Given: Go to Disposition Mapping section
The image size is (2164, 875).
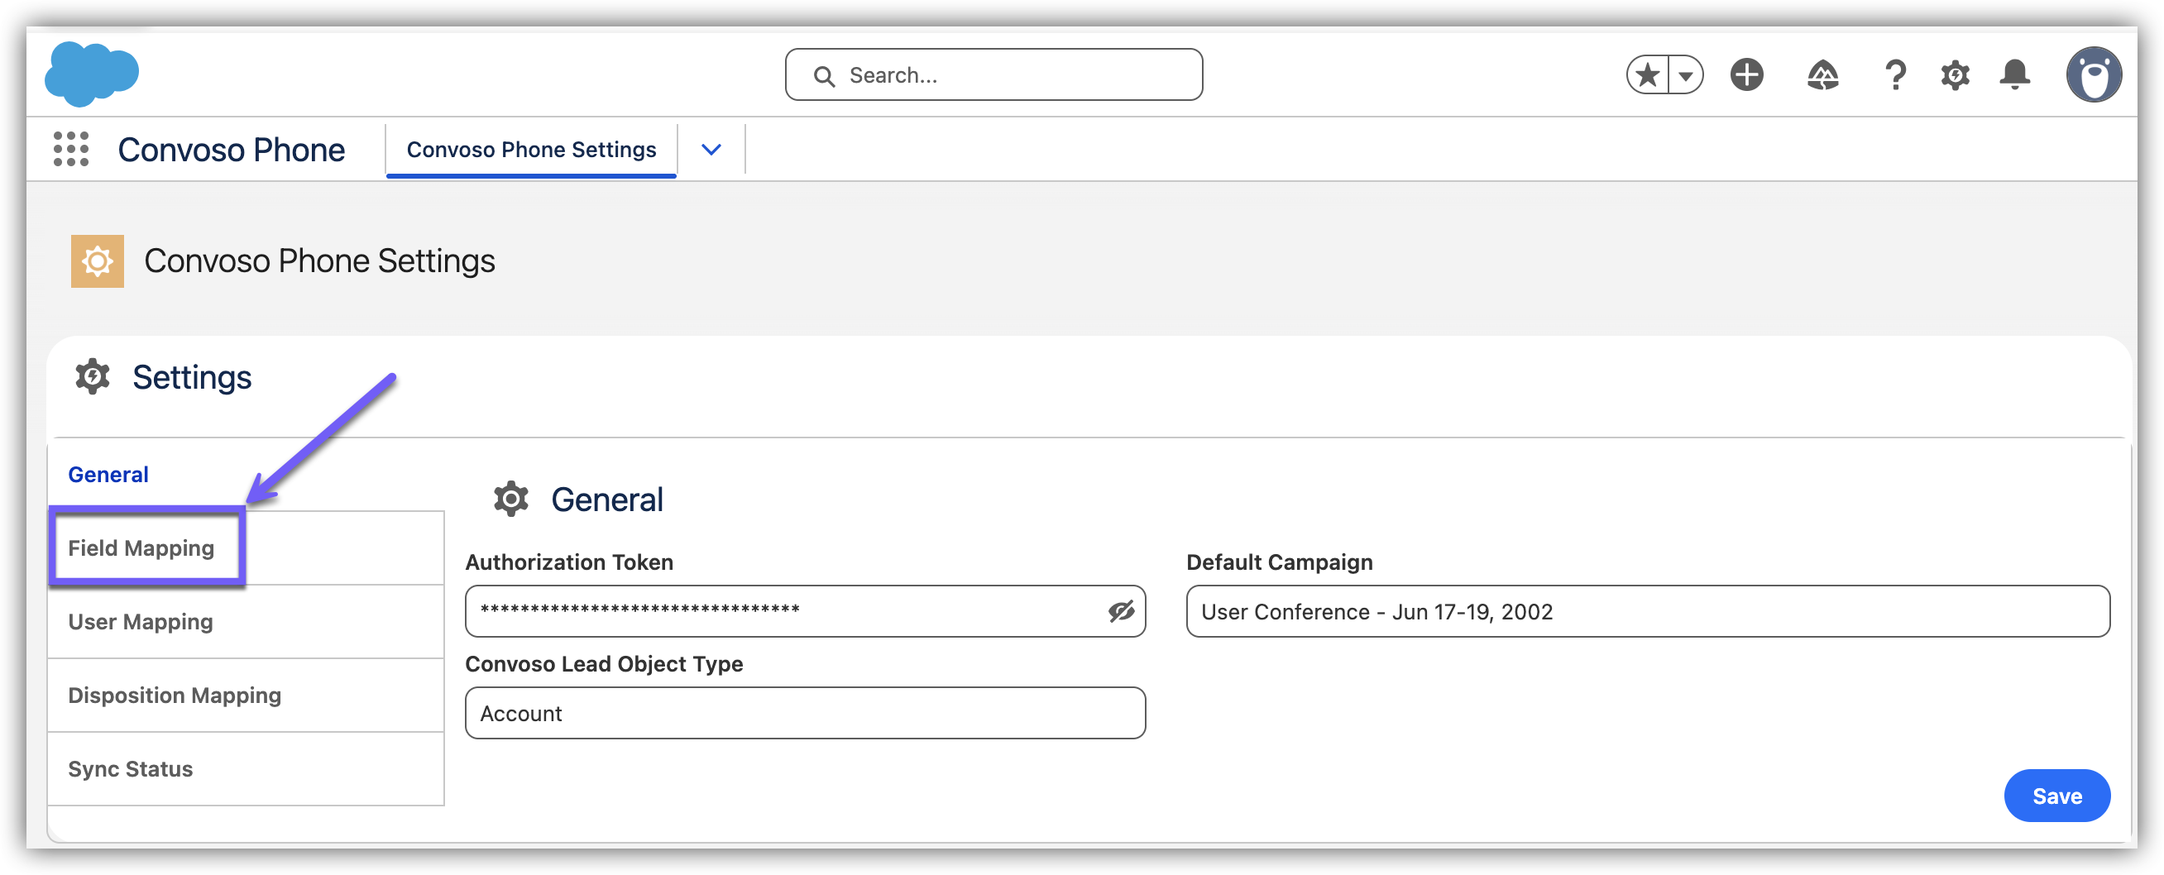Looking at the screenshot, I should (175, 696).
